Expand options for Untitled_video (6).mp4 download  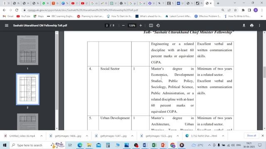[x=42, y=136]
